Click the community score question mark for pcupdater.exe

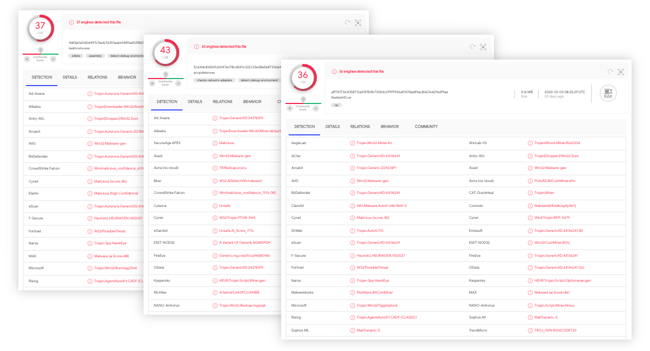165,75
